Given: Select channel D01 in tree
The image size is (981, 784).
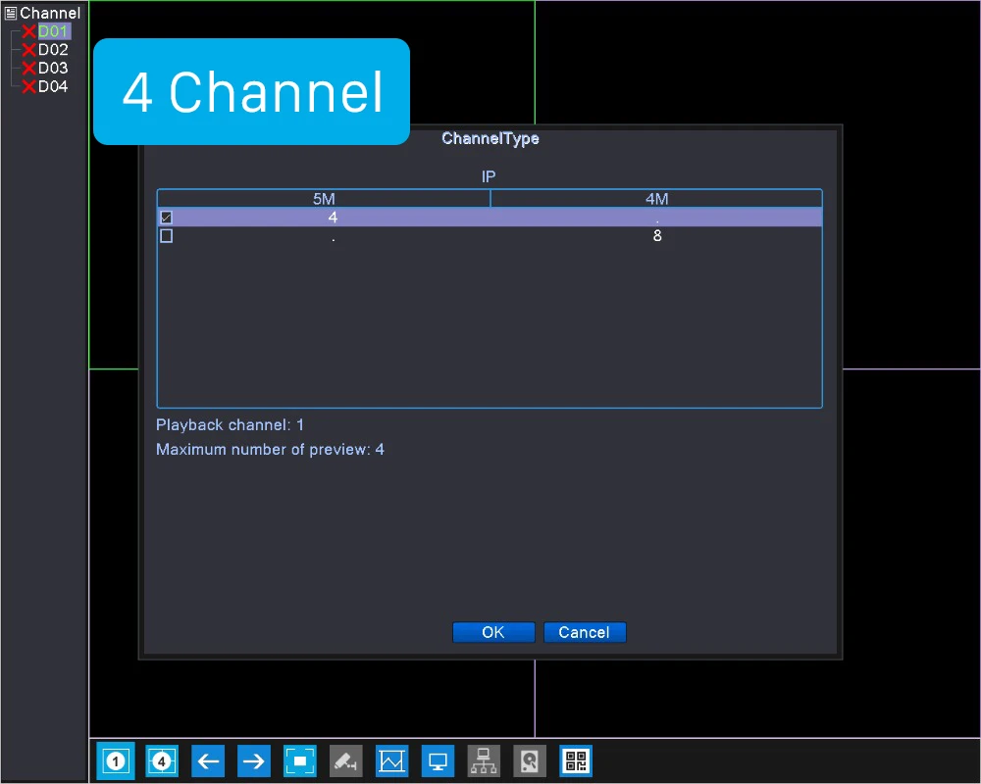Looking at the screenshot, I should pos(53,31).
